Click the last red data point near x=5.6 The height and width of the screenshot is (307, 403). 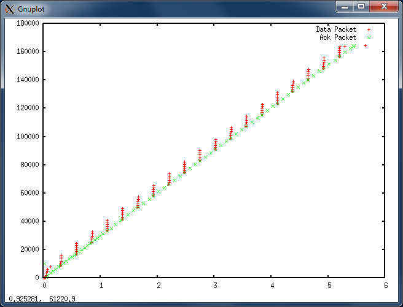point(365,45)
